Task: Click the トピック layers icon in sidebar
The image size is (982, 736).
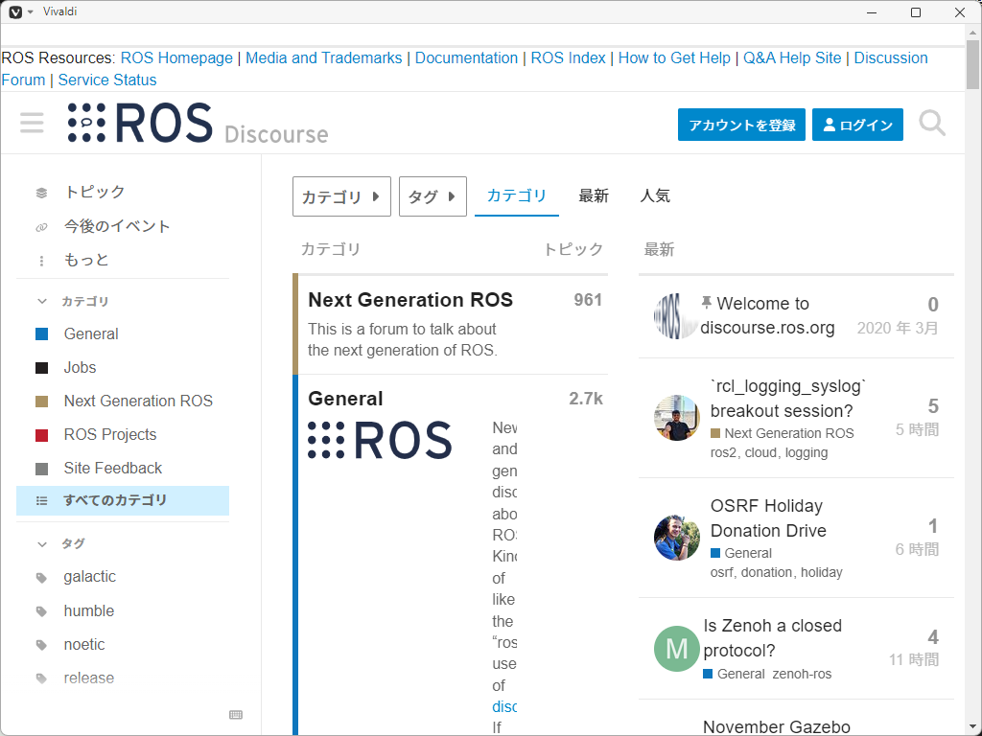Action: pos(41,193)
